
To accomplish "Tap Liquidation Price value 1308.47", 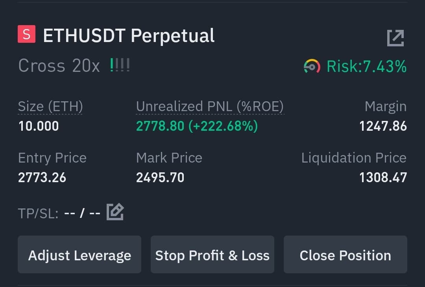I will pos(383,178).
